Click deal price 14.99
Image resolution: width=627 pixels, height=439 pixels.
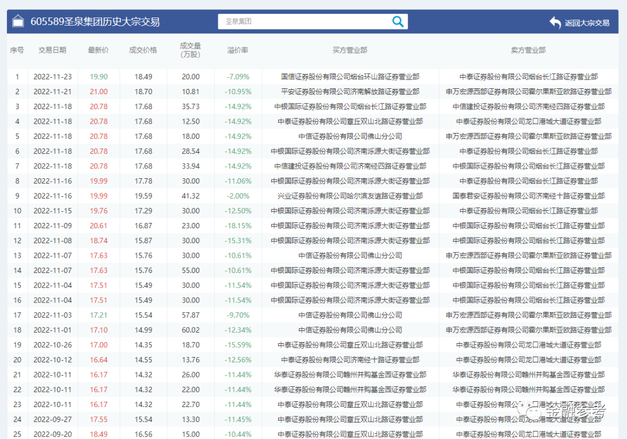[143, 330]
